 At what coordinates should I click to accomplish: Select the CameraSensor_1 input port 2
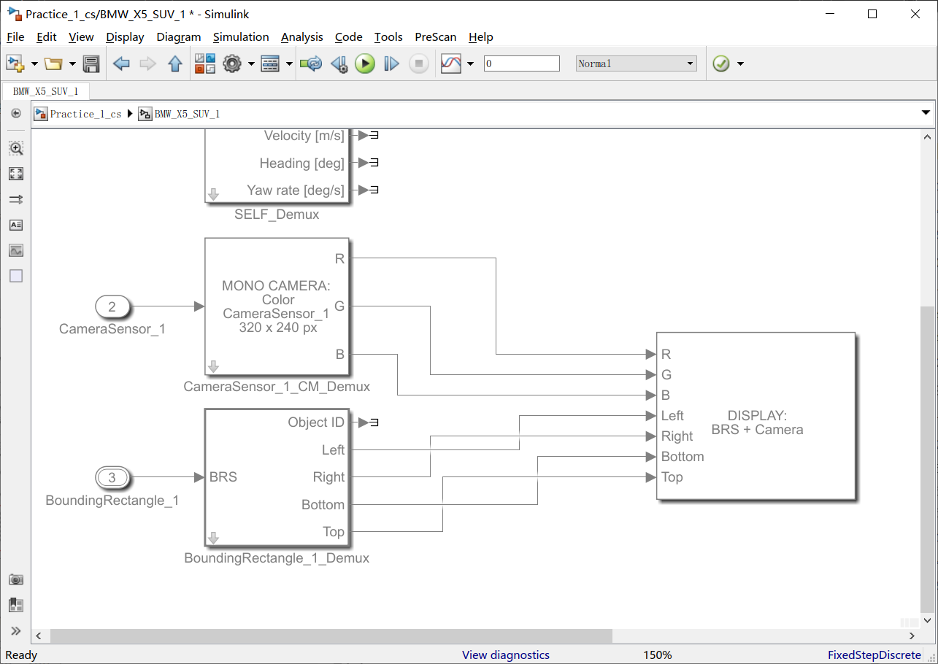[x=112, y=306]
